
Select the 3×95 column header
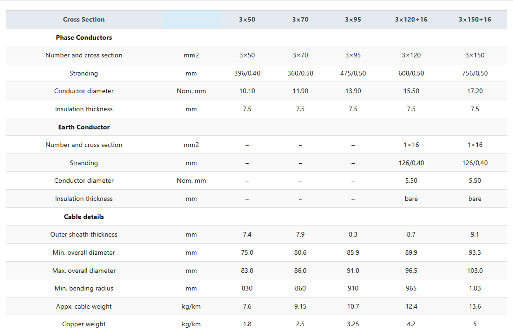[x=353, y=20]
